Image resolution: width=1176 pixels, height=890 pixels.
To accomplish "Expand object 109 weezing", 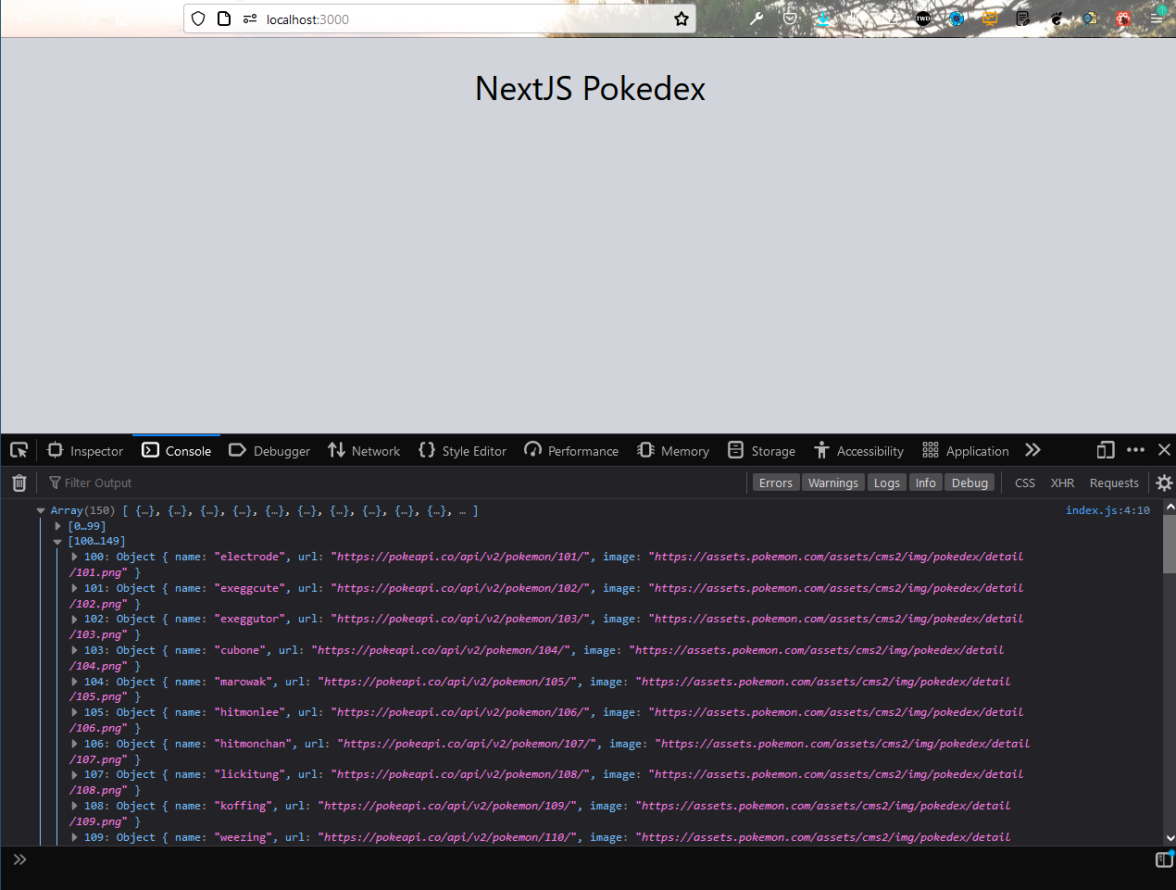I will click(74, 837).
